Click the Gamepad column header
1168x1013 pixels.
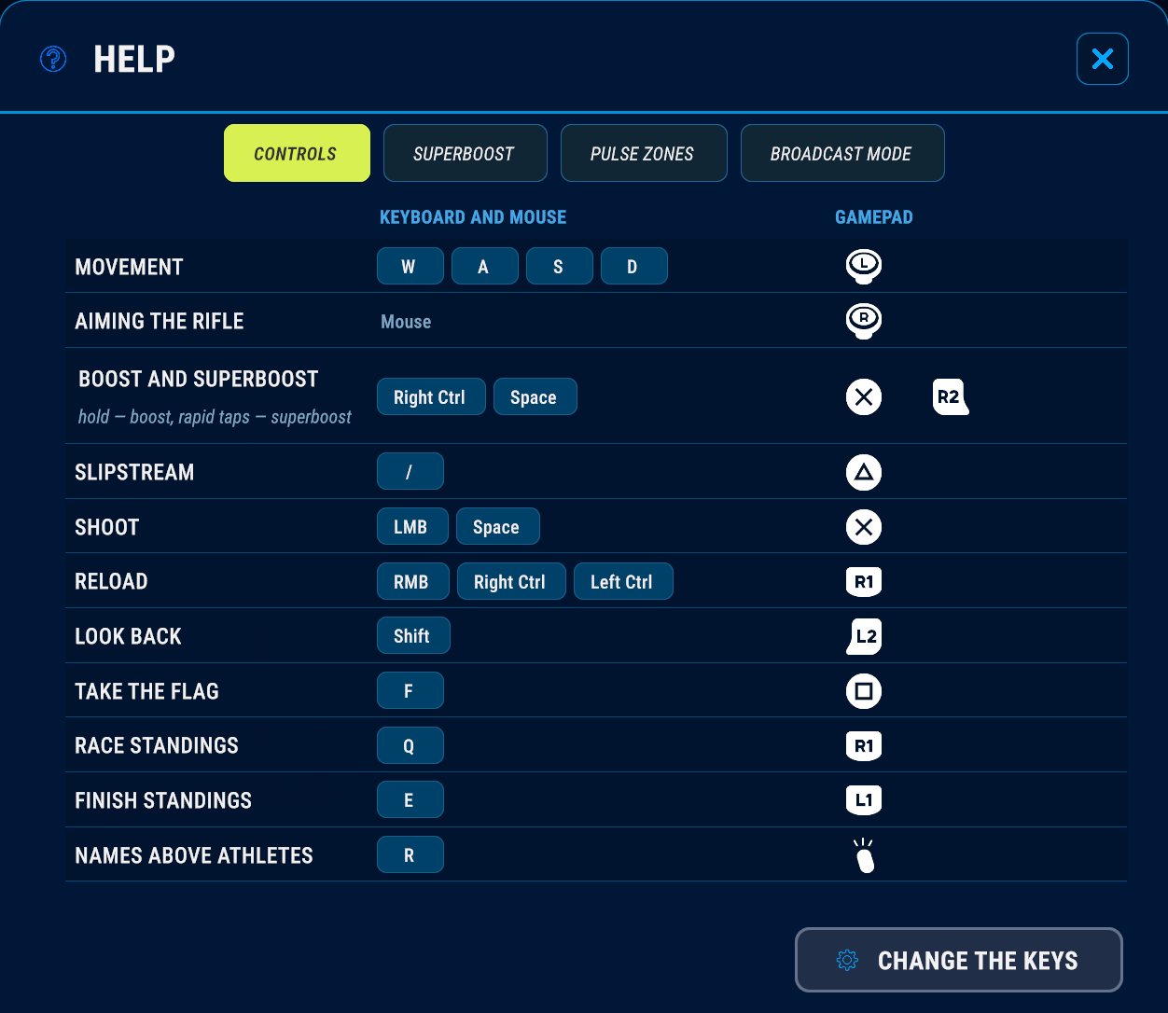(x=874, y=216)
